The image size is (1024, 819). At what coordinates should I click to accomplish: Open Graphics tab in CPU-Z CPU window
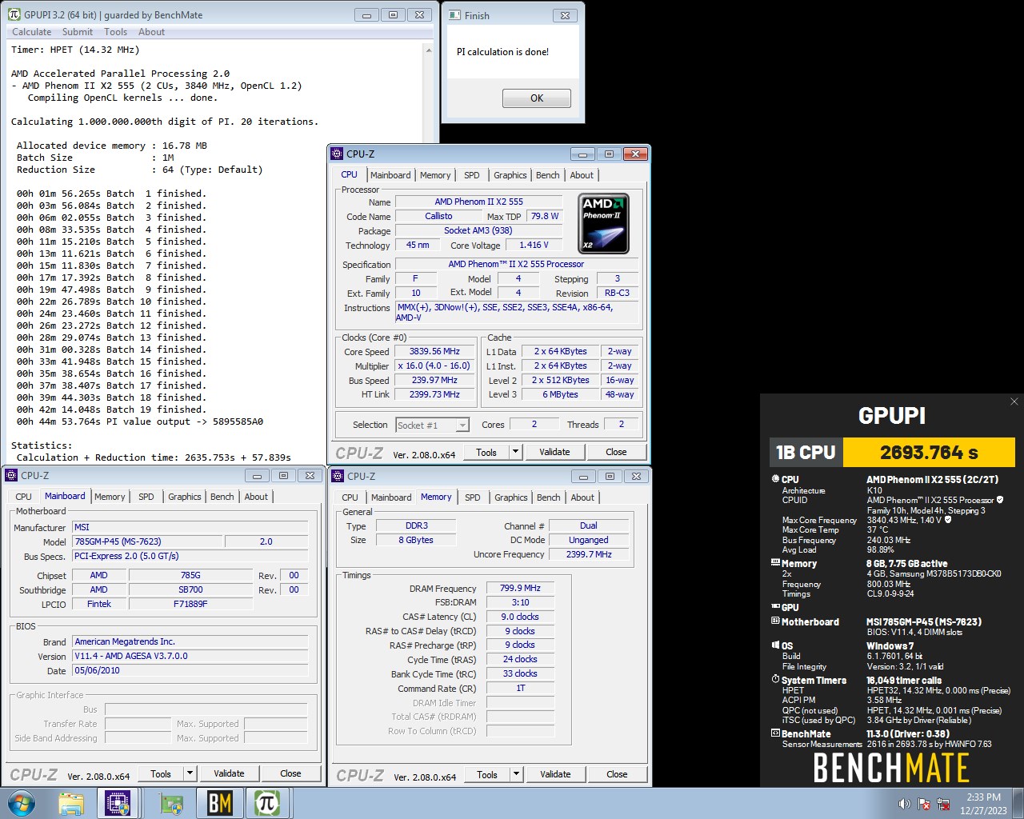click(x=510, y=175)
